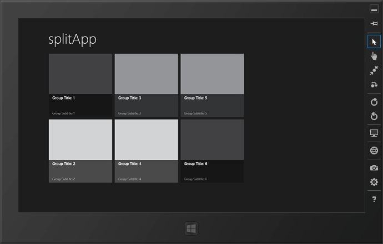Select mouse mode arrow icon
Viewport: 383px width, 244px height.
374,41
